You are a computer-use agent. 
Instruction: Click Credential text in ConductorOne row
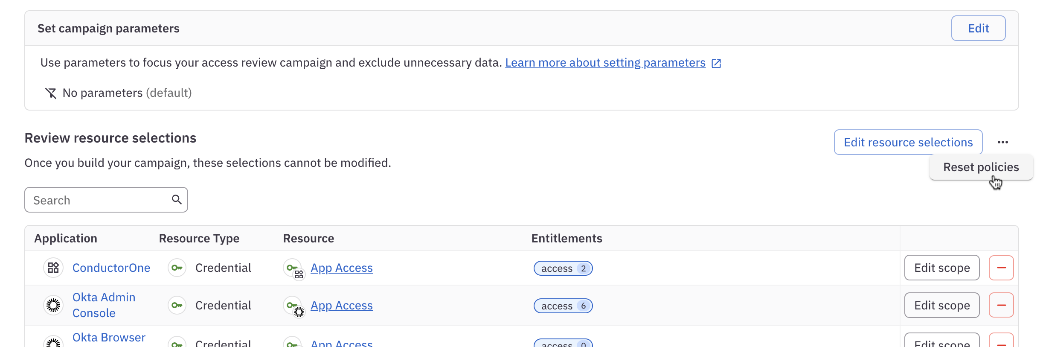coord(223,268)
